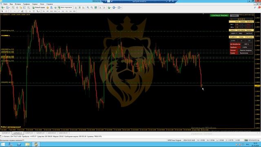
Task: Switch timeframe to M5
Action: 47,11
